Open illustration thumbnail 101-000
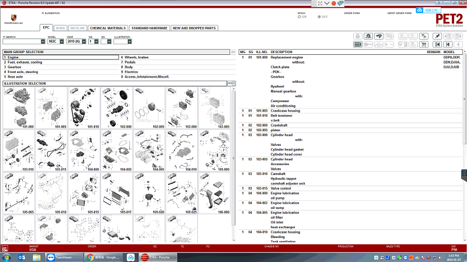 tap(19, 108)
